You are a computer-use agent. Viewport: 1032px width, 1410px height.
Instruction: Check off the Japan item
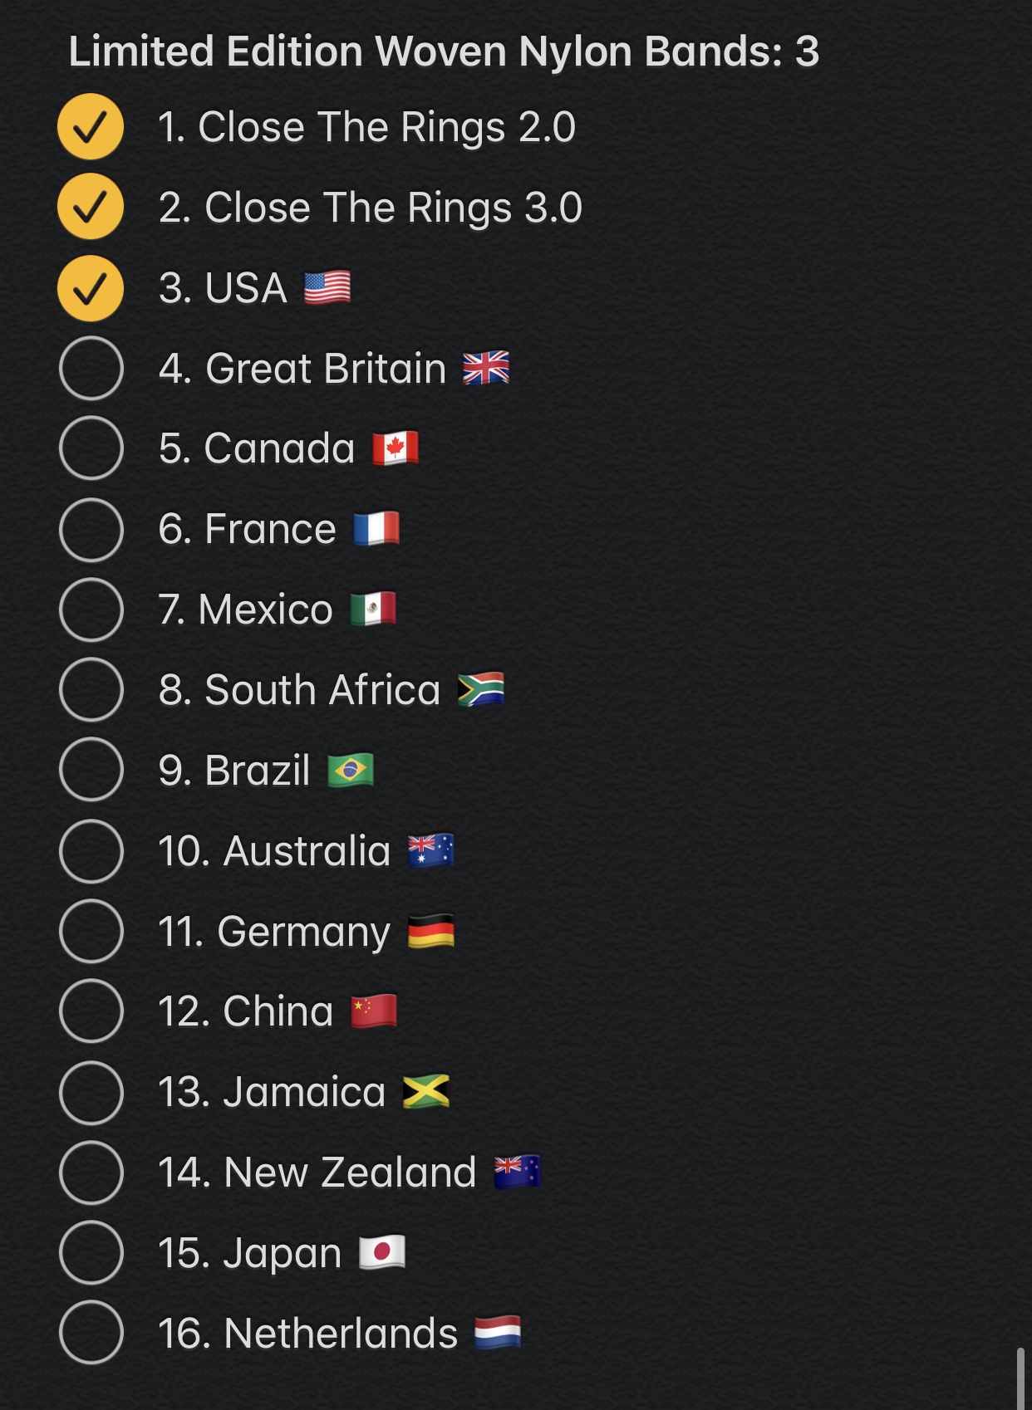coord(91,1252)
